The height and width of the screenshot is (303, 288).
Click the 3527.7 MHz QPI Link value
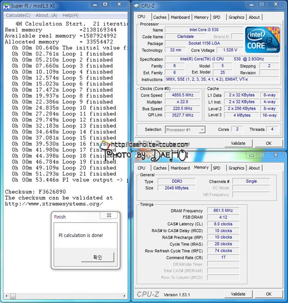pyautogui.click(x=182, y=115)
